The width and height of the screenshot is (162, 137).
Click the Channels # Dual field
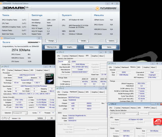(152, 72)
